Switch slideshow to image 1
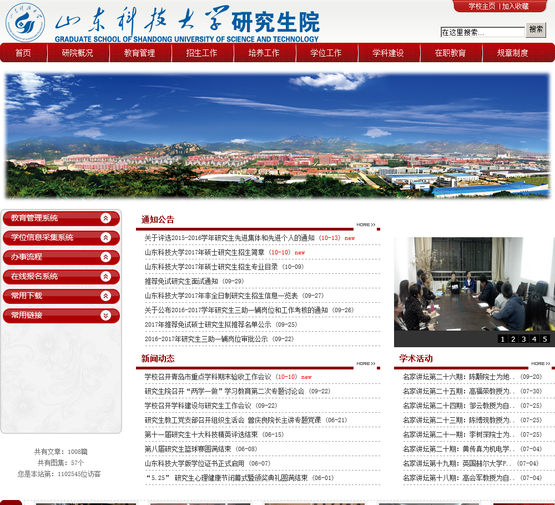Image resolution: width=555 pixels, height=505 pixels. 503,339
